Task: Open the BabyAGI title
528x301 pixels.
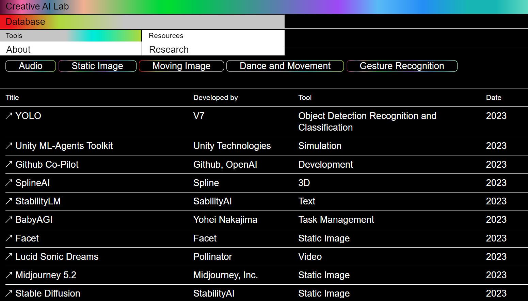Action: point(34,220)
